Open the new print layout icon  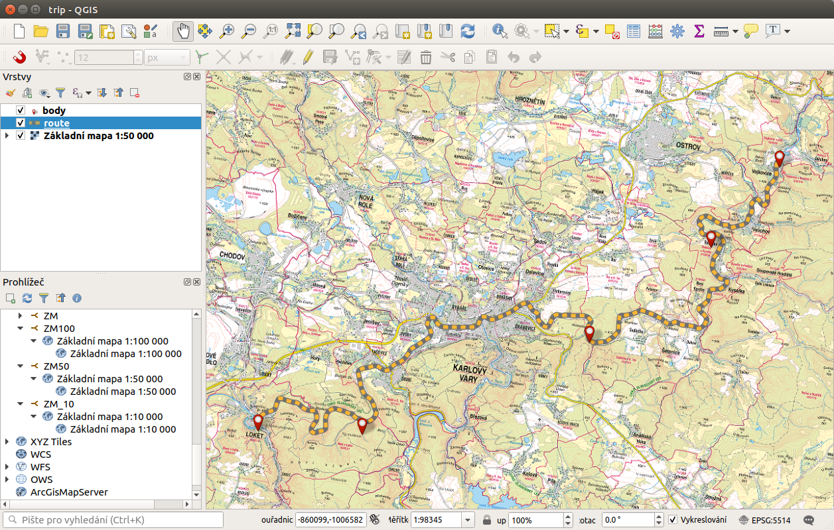pyautogui.click(x=107, y=30)
